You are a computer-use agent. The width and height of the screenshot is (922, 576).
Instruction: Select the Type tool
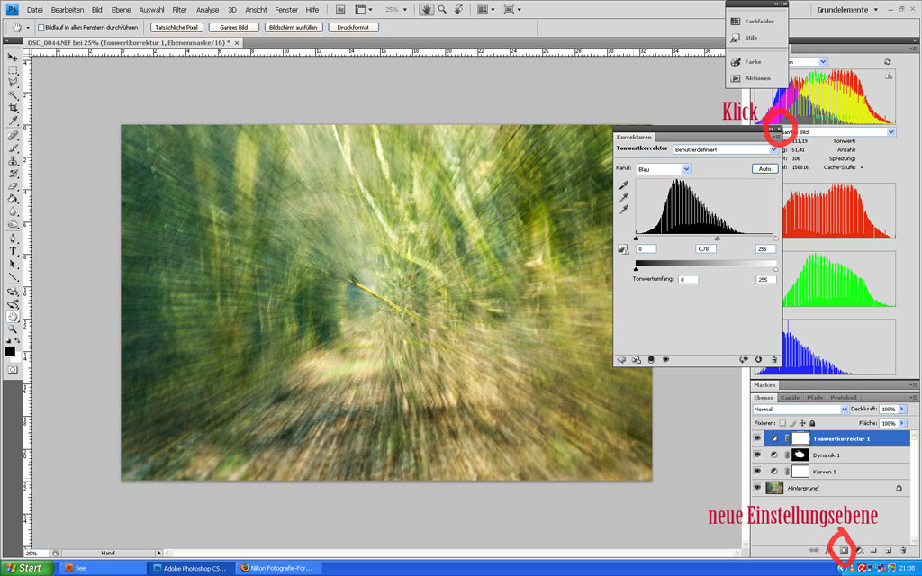[x=13, y=252]
